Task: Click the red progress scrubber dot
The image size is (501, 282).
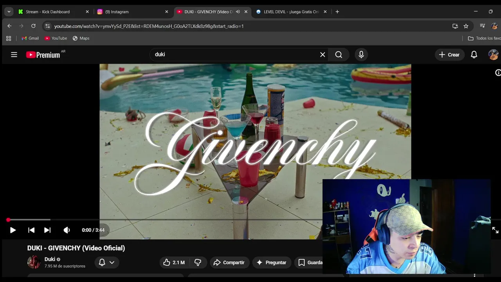Action: [x=8, y=220]
